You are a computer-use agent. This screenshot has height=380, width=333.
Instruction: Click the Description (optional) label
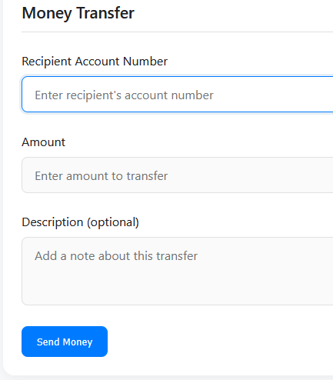80,222
